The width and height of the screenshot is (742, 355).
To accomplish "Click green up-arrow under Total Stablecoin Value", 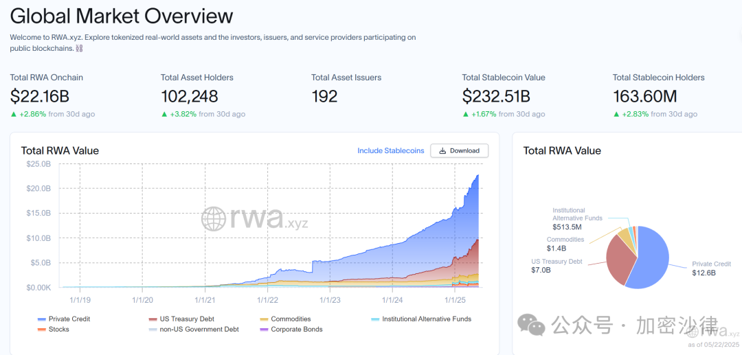I will [466, 114].
